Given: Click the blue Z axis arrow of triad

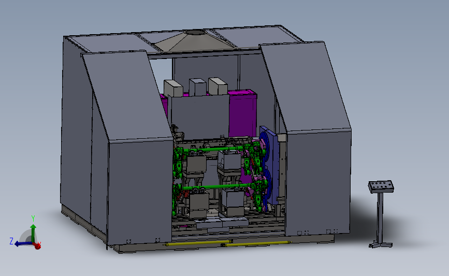Looking at the screenshot, I should pyautogui.click(x=23, y=244).
